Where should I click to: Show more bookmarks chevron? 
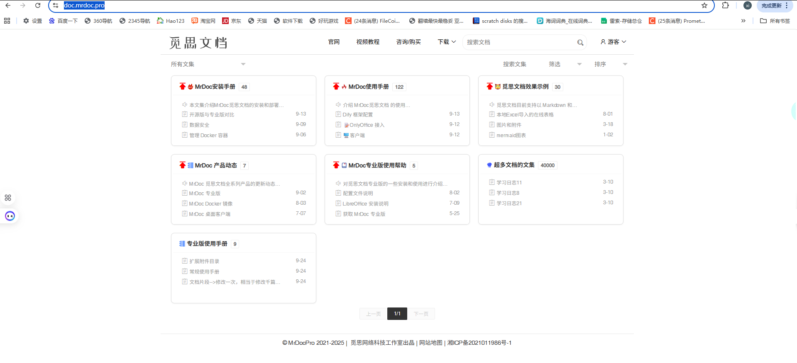coord(743,21)
